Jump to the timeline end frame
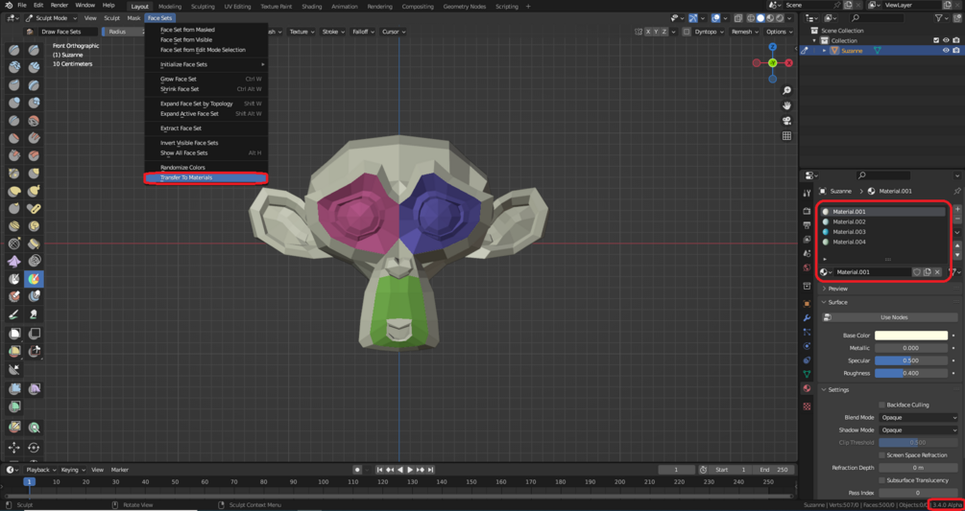This screenshot has height=511, width=965. click(x=431, y=470)
